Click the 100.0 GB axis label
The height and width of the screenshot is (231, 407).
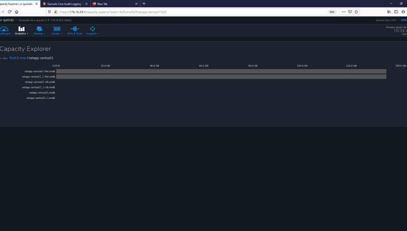(302, 66)
